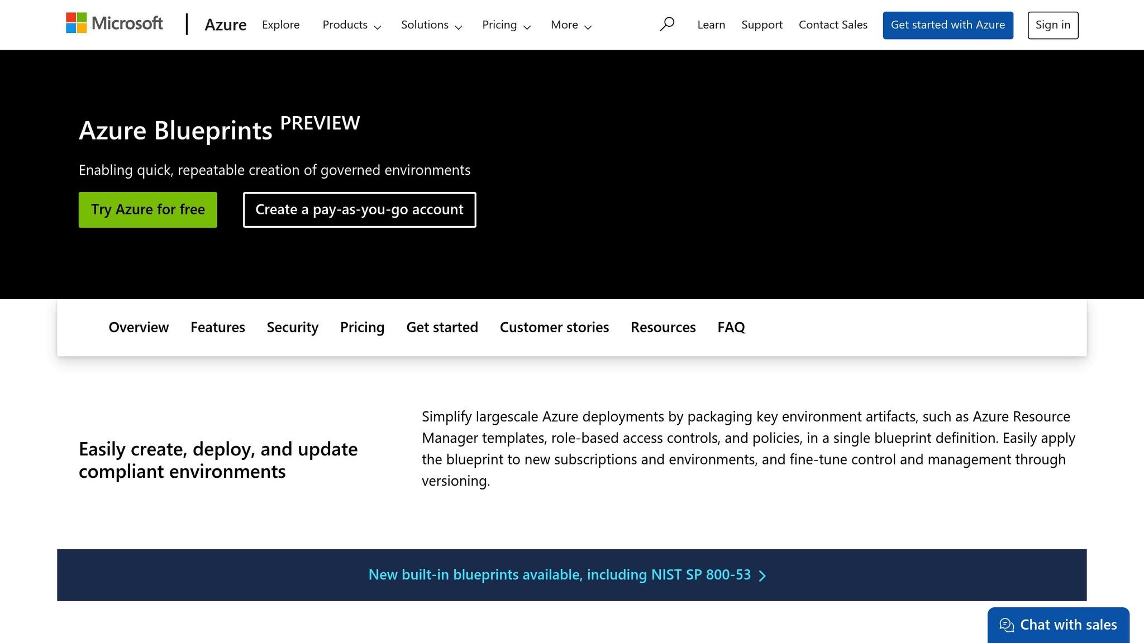Click Contact Sales in the header
This screenshot has height=643, width=1144.
(x=833, y=25)
